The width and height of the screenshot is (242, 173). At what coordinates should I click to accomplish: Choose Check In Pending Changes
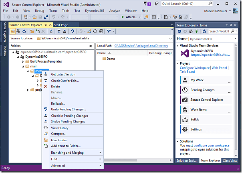pyautogui.click(x=73, y=116)
